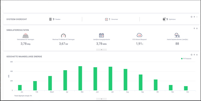Toggle visibility circle on Geschatte Maandelijkse Energie panel

(x=191, y=55)
